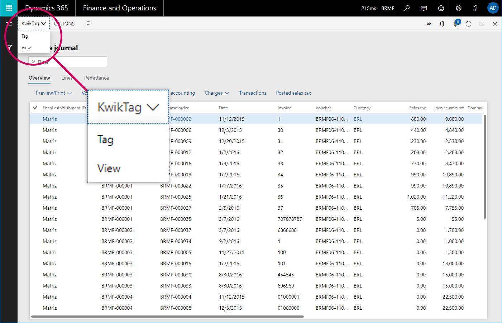Click invoice number 01000001
Viewport: 502px width, 323px height.
(288, 297)
